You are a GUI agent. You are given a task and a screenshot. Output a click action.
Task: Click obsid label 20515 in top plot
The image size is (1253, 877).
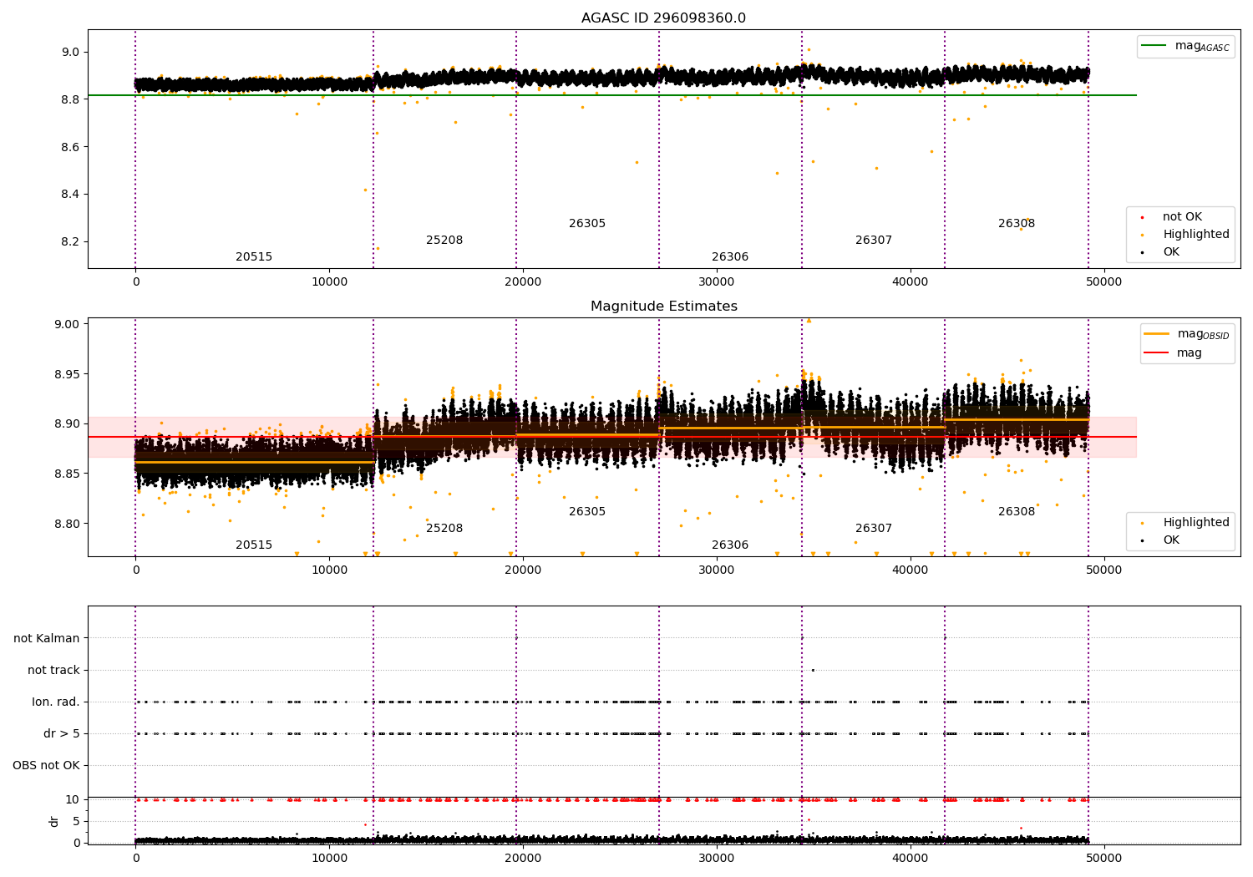pyautogui.click(x=254, y=257)
